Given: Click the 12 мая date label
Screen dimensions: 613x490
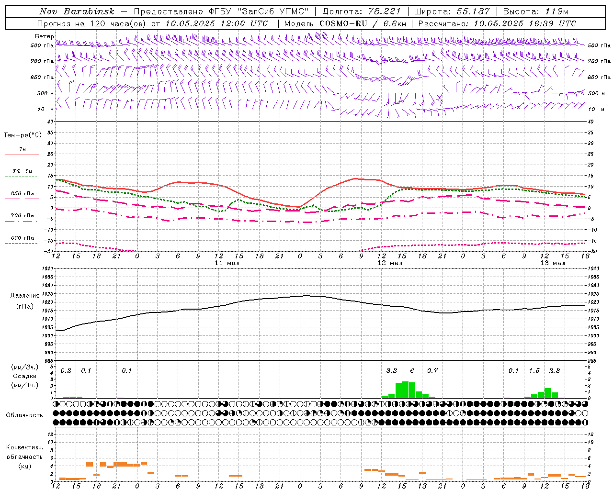Looking at the screenshot, I should point(390,263).
